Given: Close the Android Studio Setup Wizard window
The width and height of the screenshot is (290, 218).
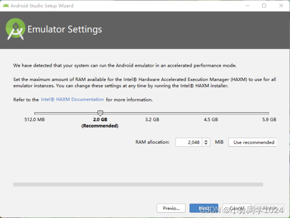Looking at the screenshot, I should tap(281, 6).
